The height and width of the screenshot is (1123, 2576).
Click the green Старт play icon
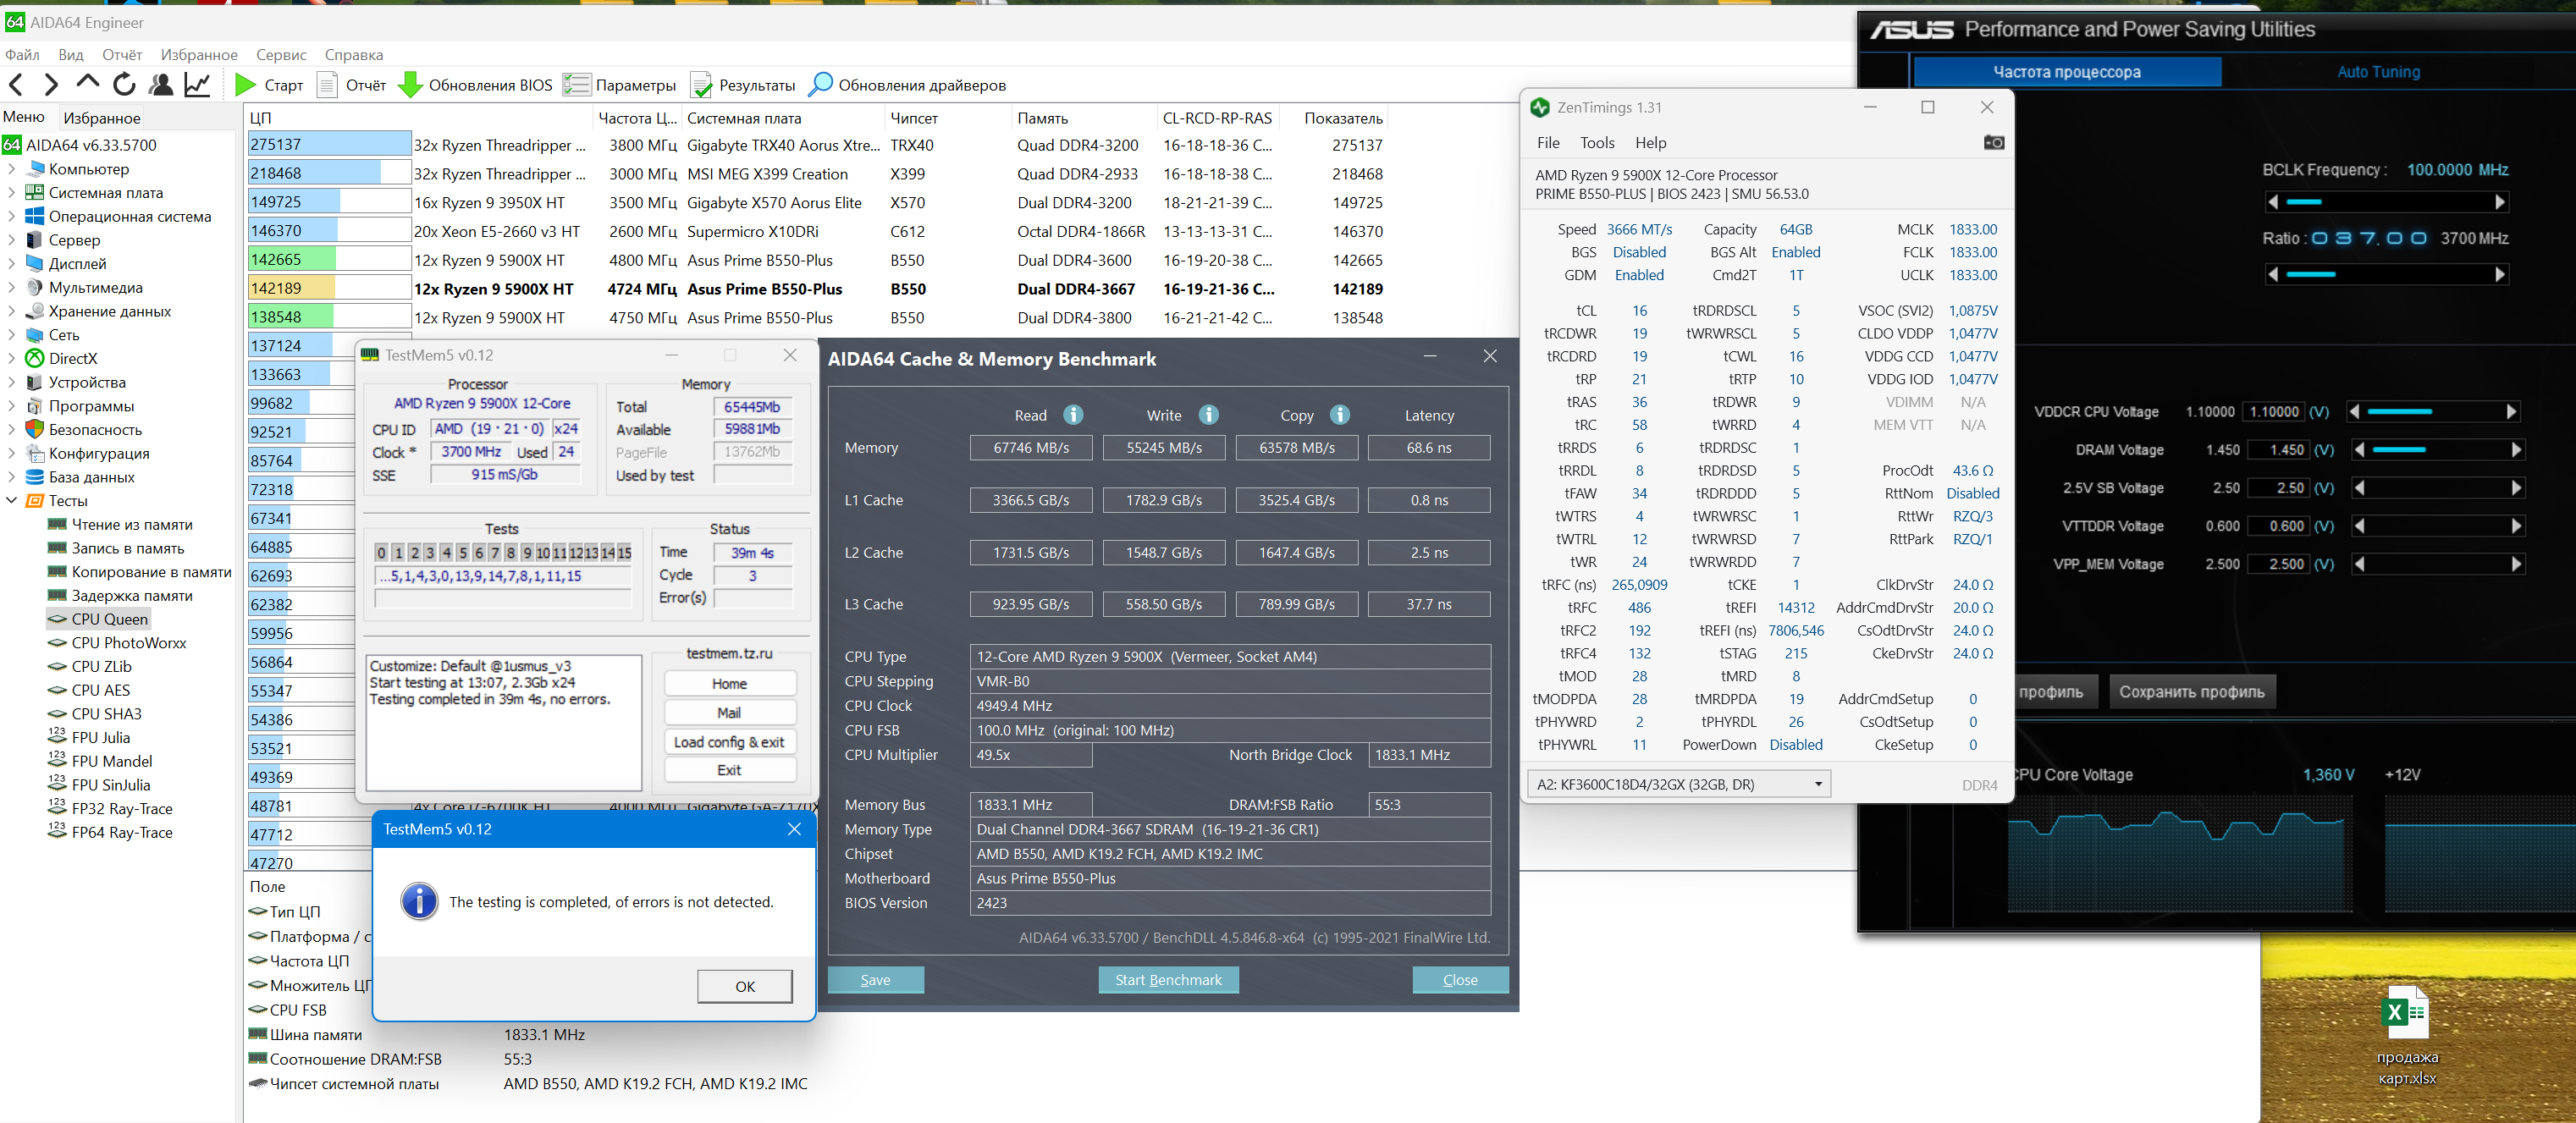(x=245, y=85)
